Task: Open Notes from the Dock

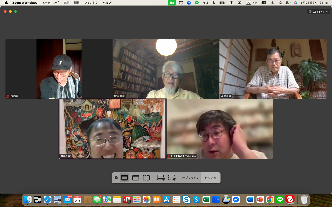Action: point(117,199)
